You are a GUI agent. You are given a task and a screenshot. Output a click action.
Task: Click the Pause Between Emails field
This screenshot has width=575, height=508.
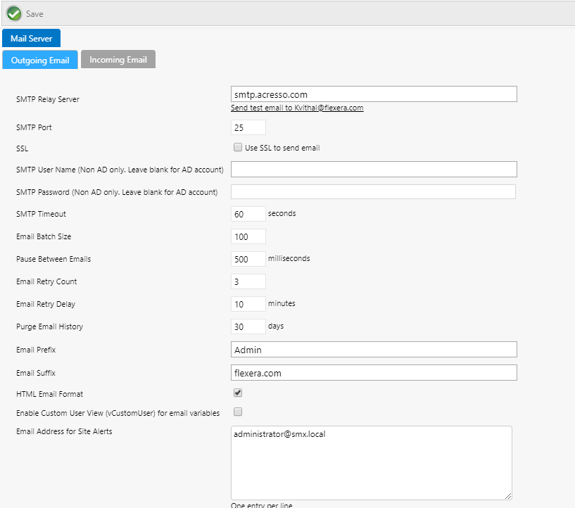[x=248, y=259]
